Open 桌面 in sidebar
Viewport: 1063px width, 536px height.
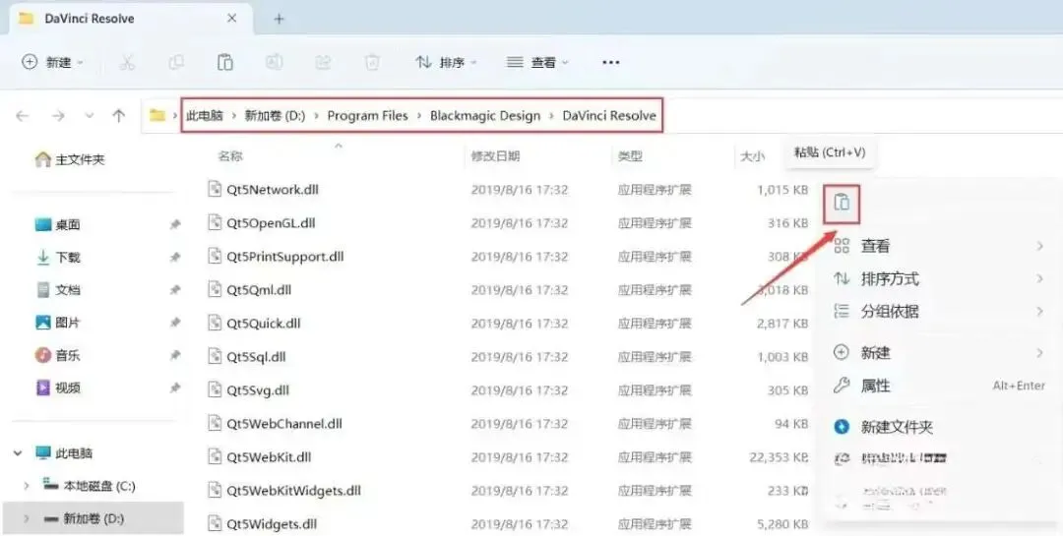(x=58, y=224)
